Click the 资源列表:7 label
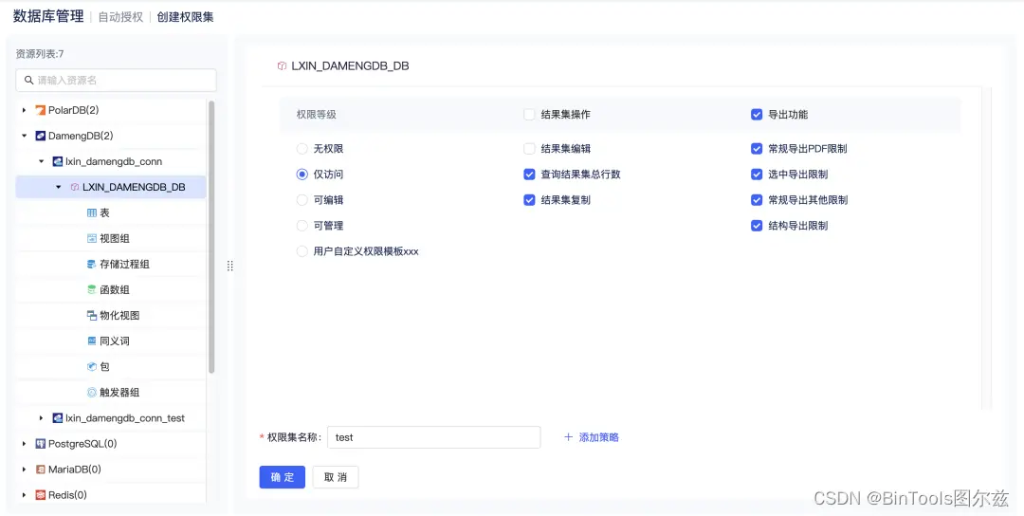1024x516 pixels. point(40,53)
